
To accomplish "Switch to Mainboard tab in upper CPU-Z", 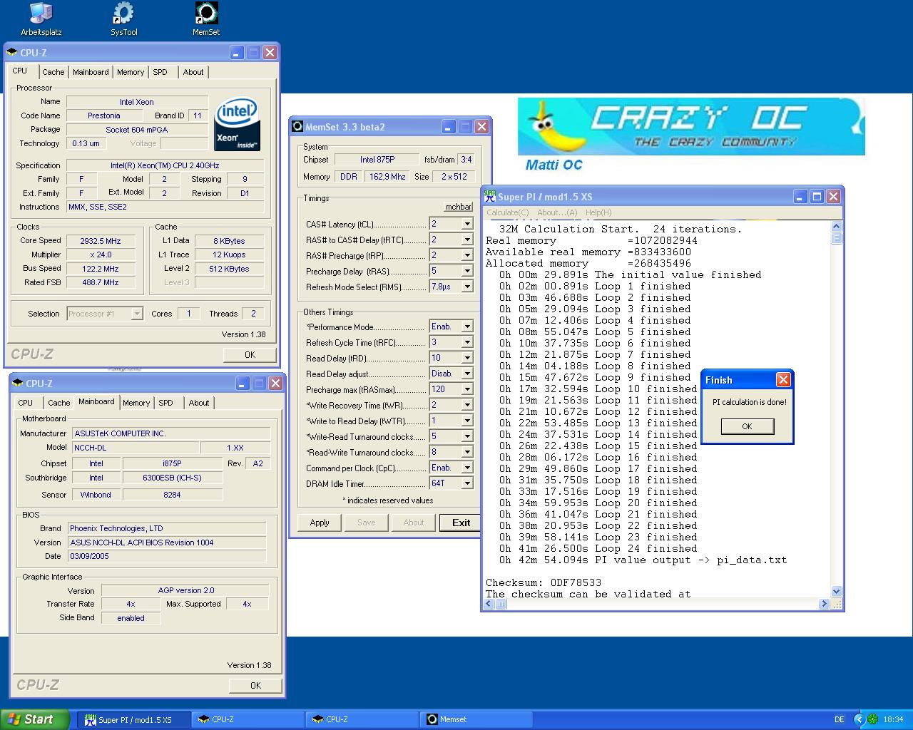I will (91, 72).
